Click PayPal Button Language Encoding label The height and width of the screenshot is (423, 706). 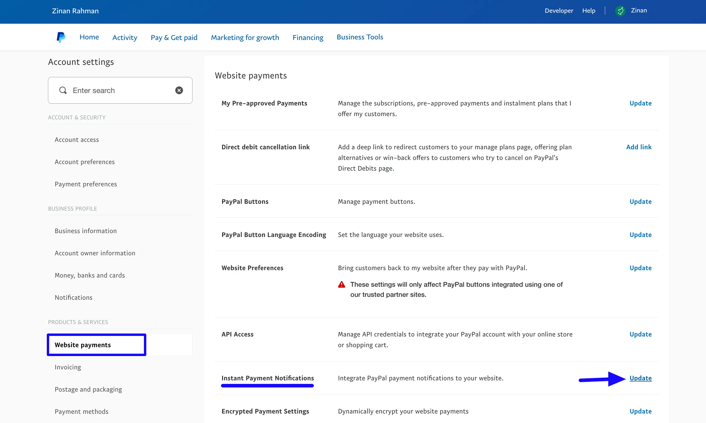[x=274, y=235]
